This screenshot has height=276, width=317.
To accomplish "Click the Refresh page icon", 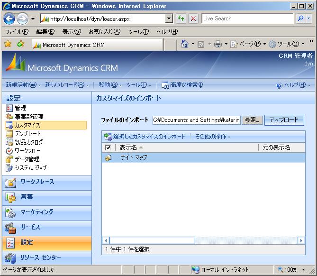I will click(x=181, y=18).
